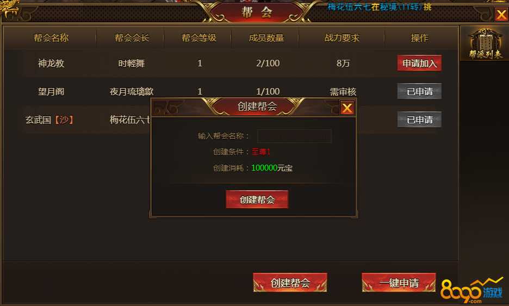This screenshot has width=509, height=306.
Task: Close the 创建帮会 dialog with X
Action: [x=347, y=108]
